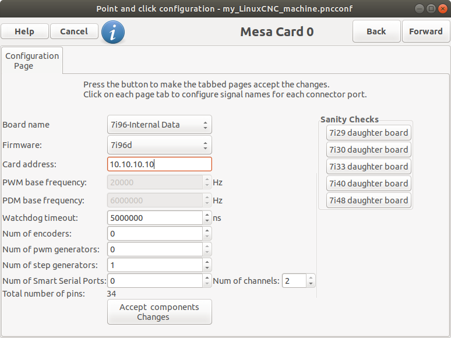Decrease Num of step generators

pyautogui.click(x=207, y=269)
